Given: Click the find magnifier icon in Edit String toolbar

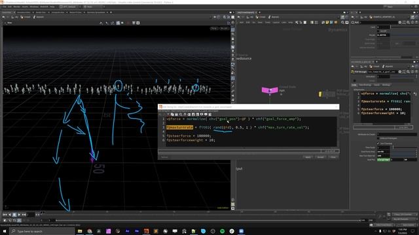Looking at the screenshot, I should click(x=181, y=114).
